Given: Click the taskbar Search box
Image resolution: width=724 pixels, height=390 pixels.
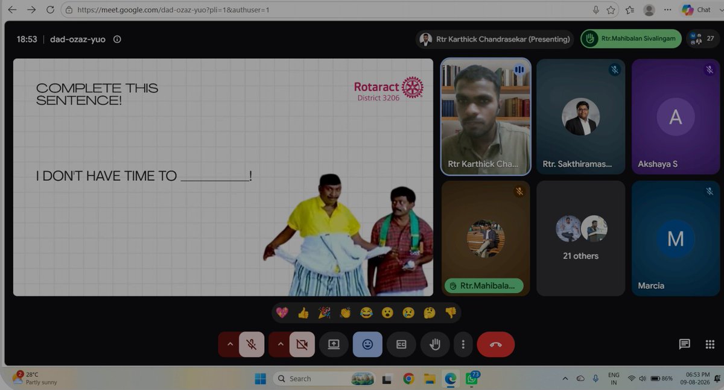Looking at the screenshot, I should tap(325, 379).
